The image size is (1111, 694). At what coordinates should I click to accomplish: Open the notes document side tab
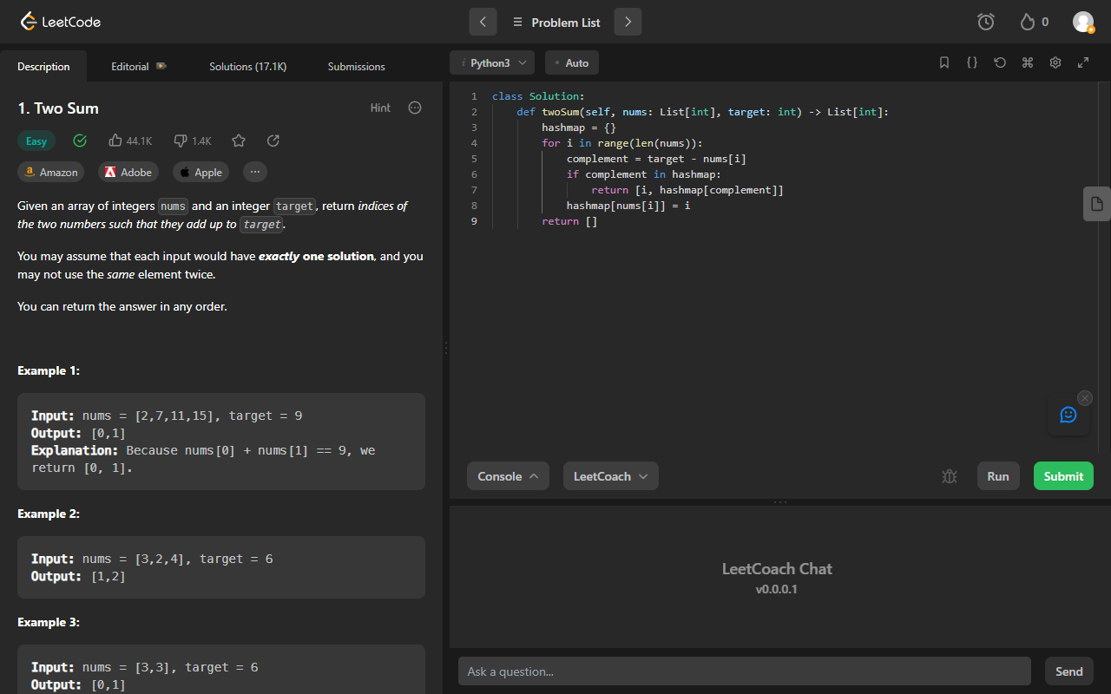[1097, 204]
